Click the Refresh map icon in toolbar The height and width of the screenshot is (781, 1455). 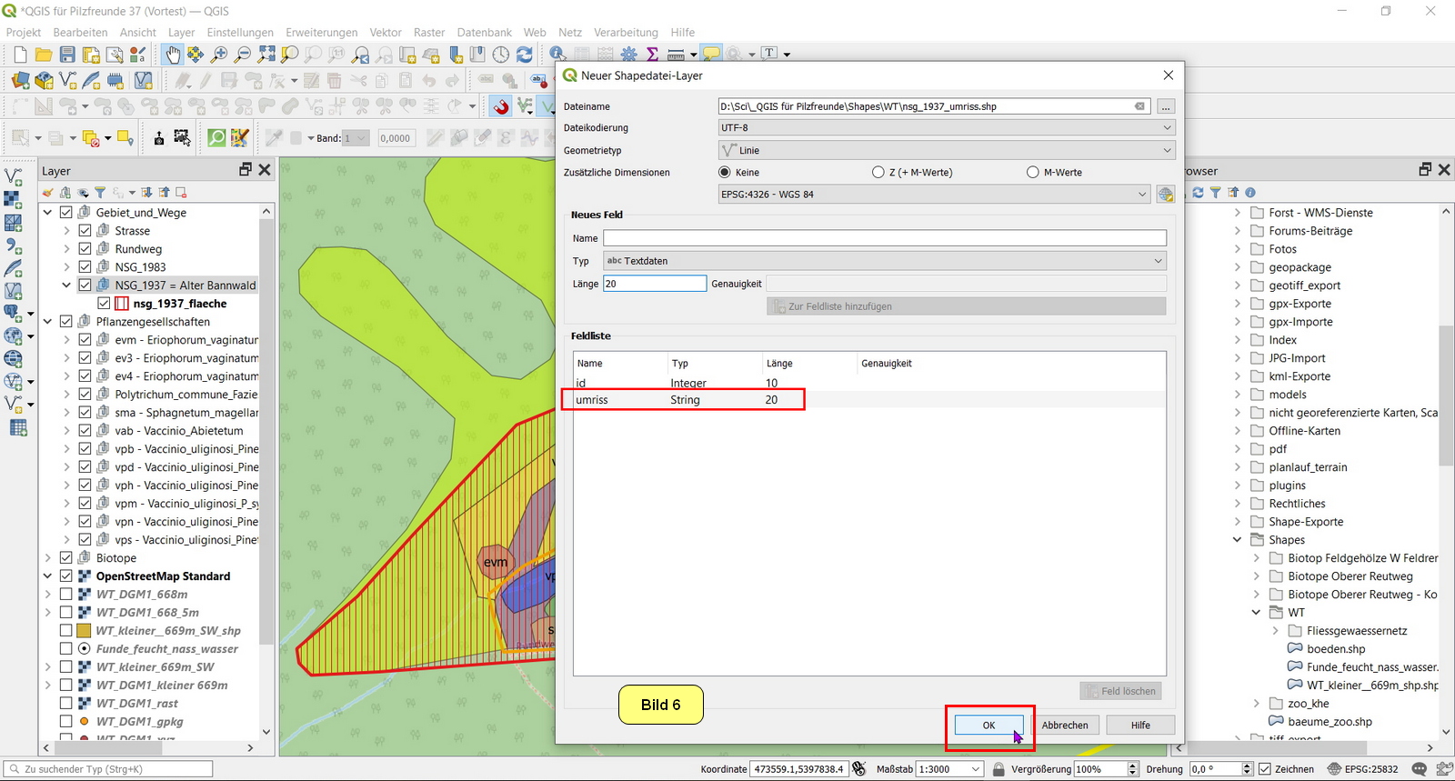(x=525, y=55)
